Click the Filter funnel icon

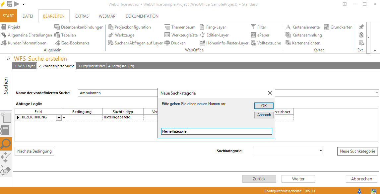pyautogui.click(x=253, y=27)
